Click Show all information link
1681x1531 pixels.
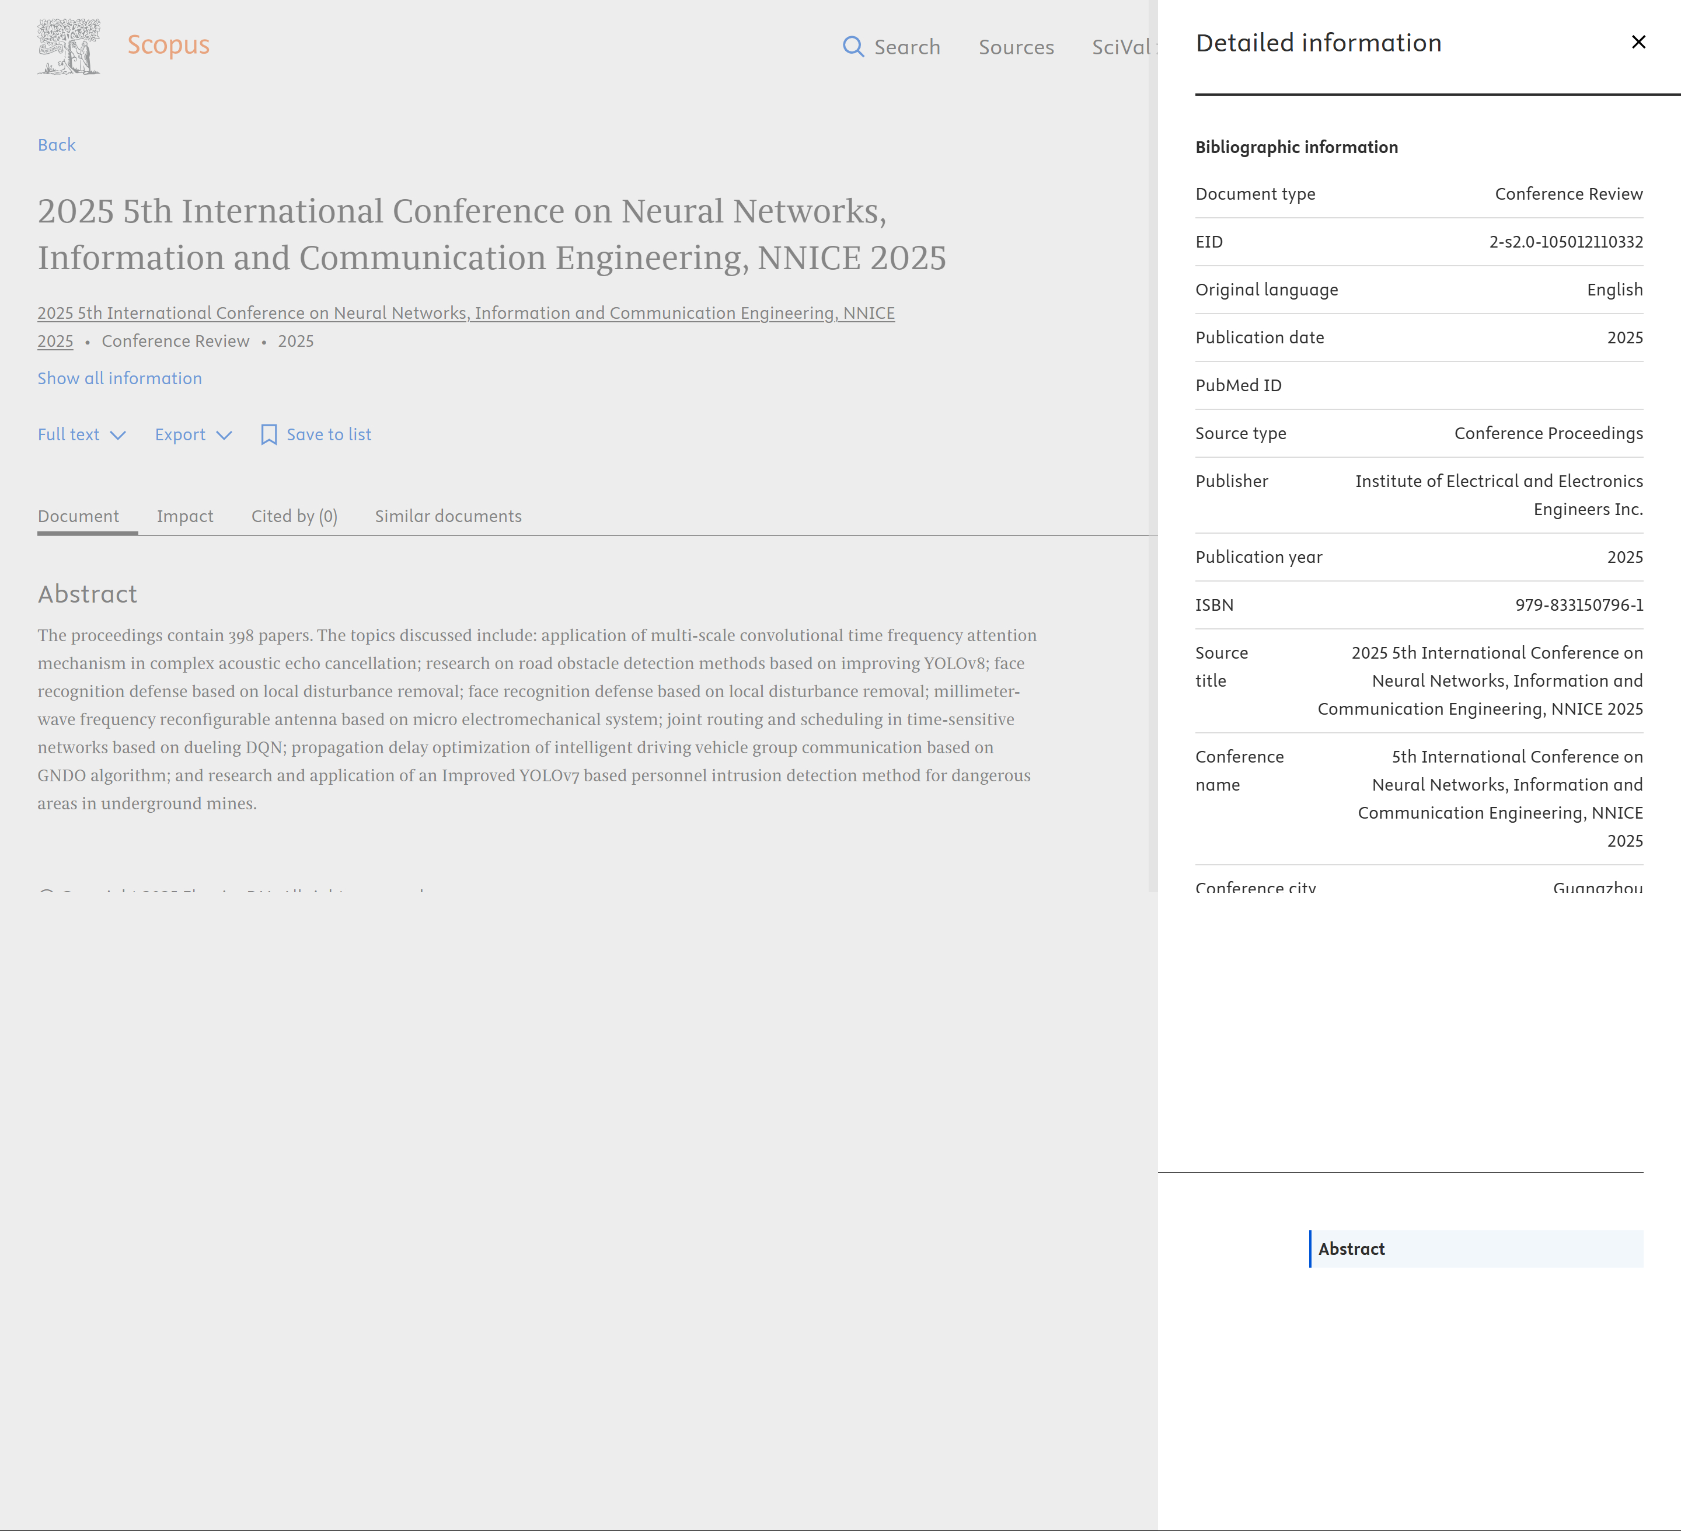[120, 379]
